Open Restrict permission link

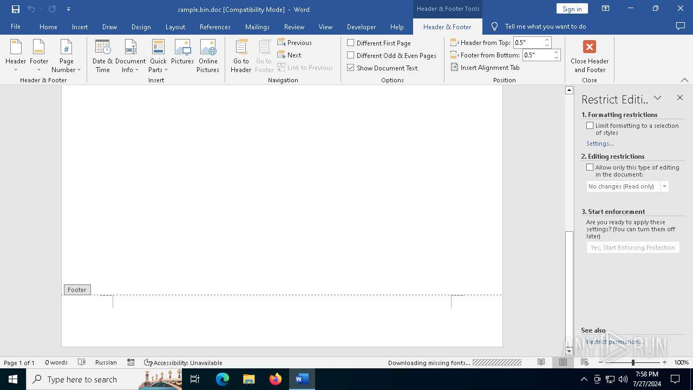[x=614, y=342]
